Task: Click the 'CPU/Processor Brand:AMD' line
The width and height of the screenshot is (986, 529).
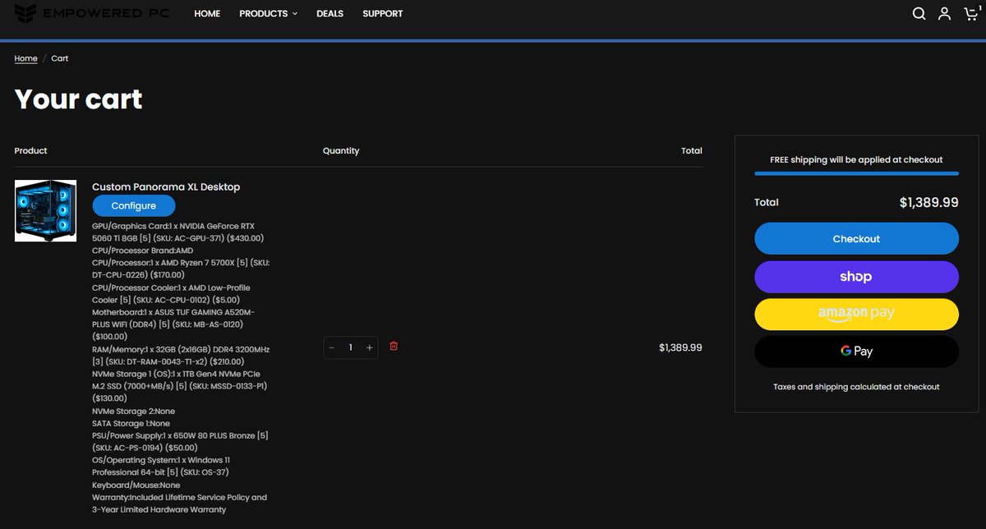Action: pos(143,251)
